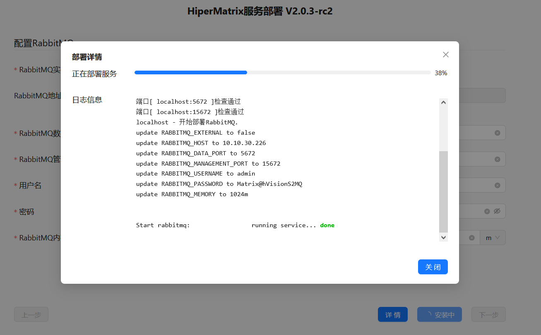This screenshot has height=335, width=541.
Task: Select log line '端口[ localhost:5672 ]检查通过'
Action: pyautogui.click(x=188, y=101)
